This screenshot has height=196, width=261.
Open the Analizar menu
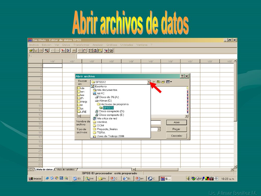[x=98, y=45]
